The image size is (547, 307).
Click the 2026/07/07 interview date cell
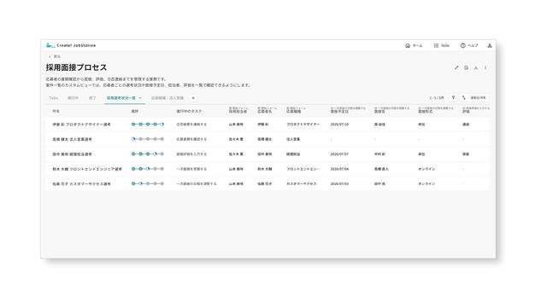pos(339,153)
